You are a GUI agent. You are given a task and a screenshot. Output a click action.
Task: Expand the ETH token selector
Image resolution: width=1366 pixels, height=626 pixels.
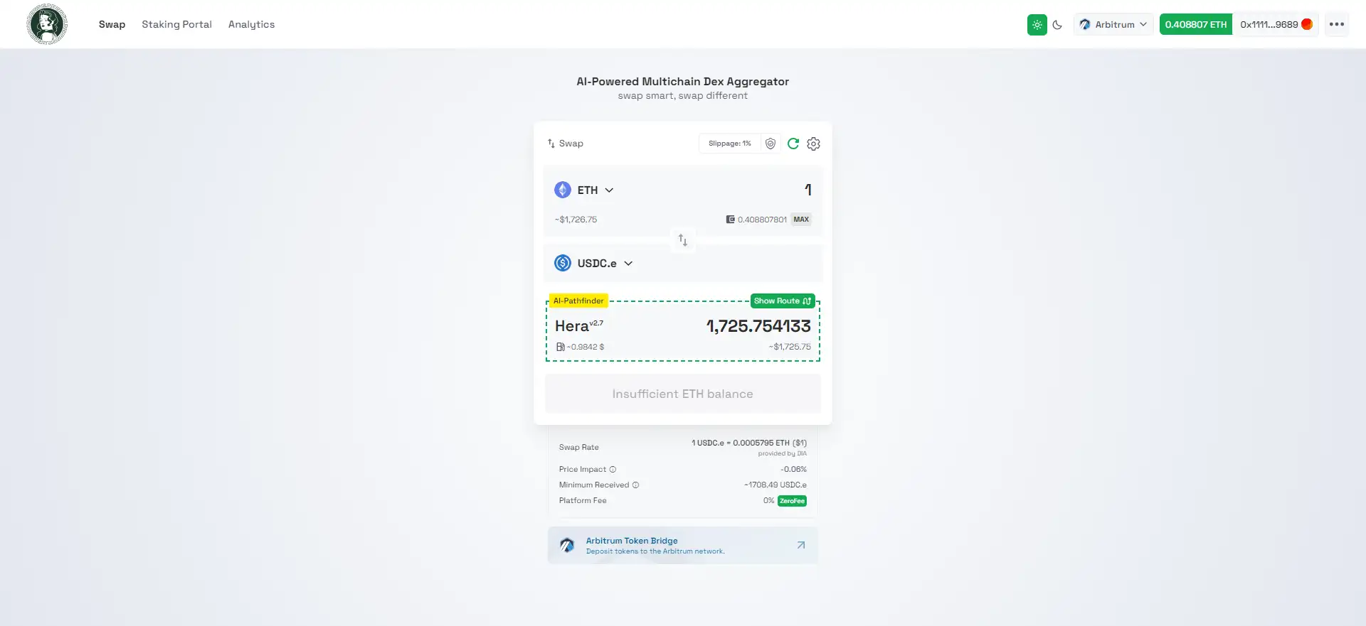pyautogui.click(x=585, y=190)
